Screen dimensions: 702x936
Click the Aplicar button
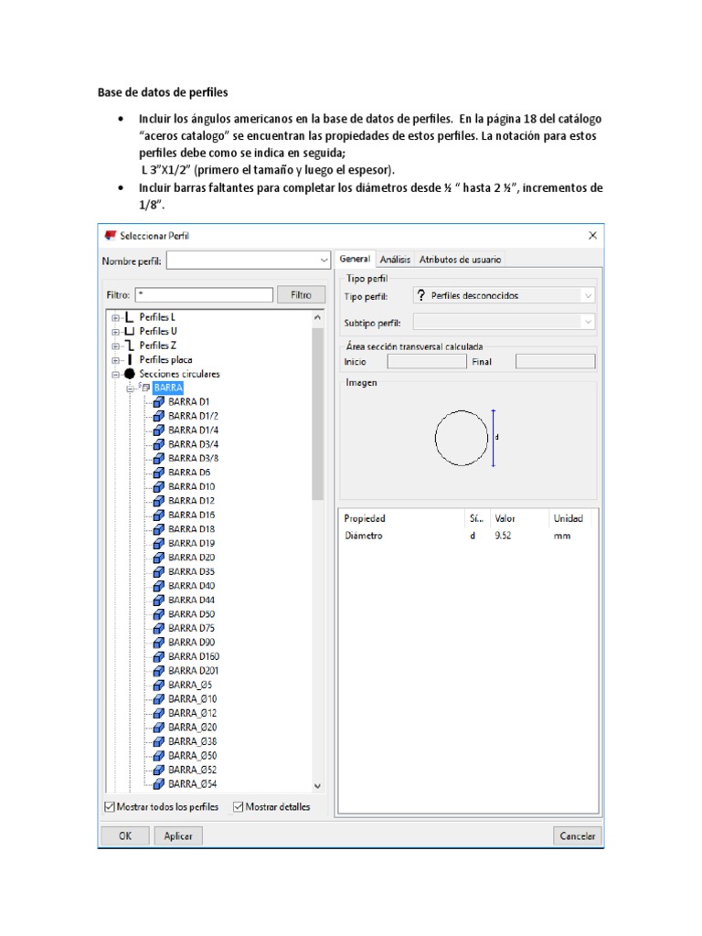(177, 835)
